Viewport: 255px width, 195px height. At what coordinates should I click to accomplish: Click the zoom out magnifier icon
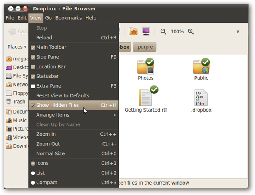[x=163, y=31]
